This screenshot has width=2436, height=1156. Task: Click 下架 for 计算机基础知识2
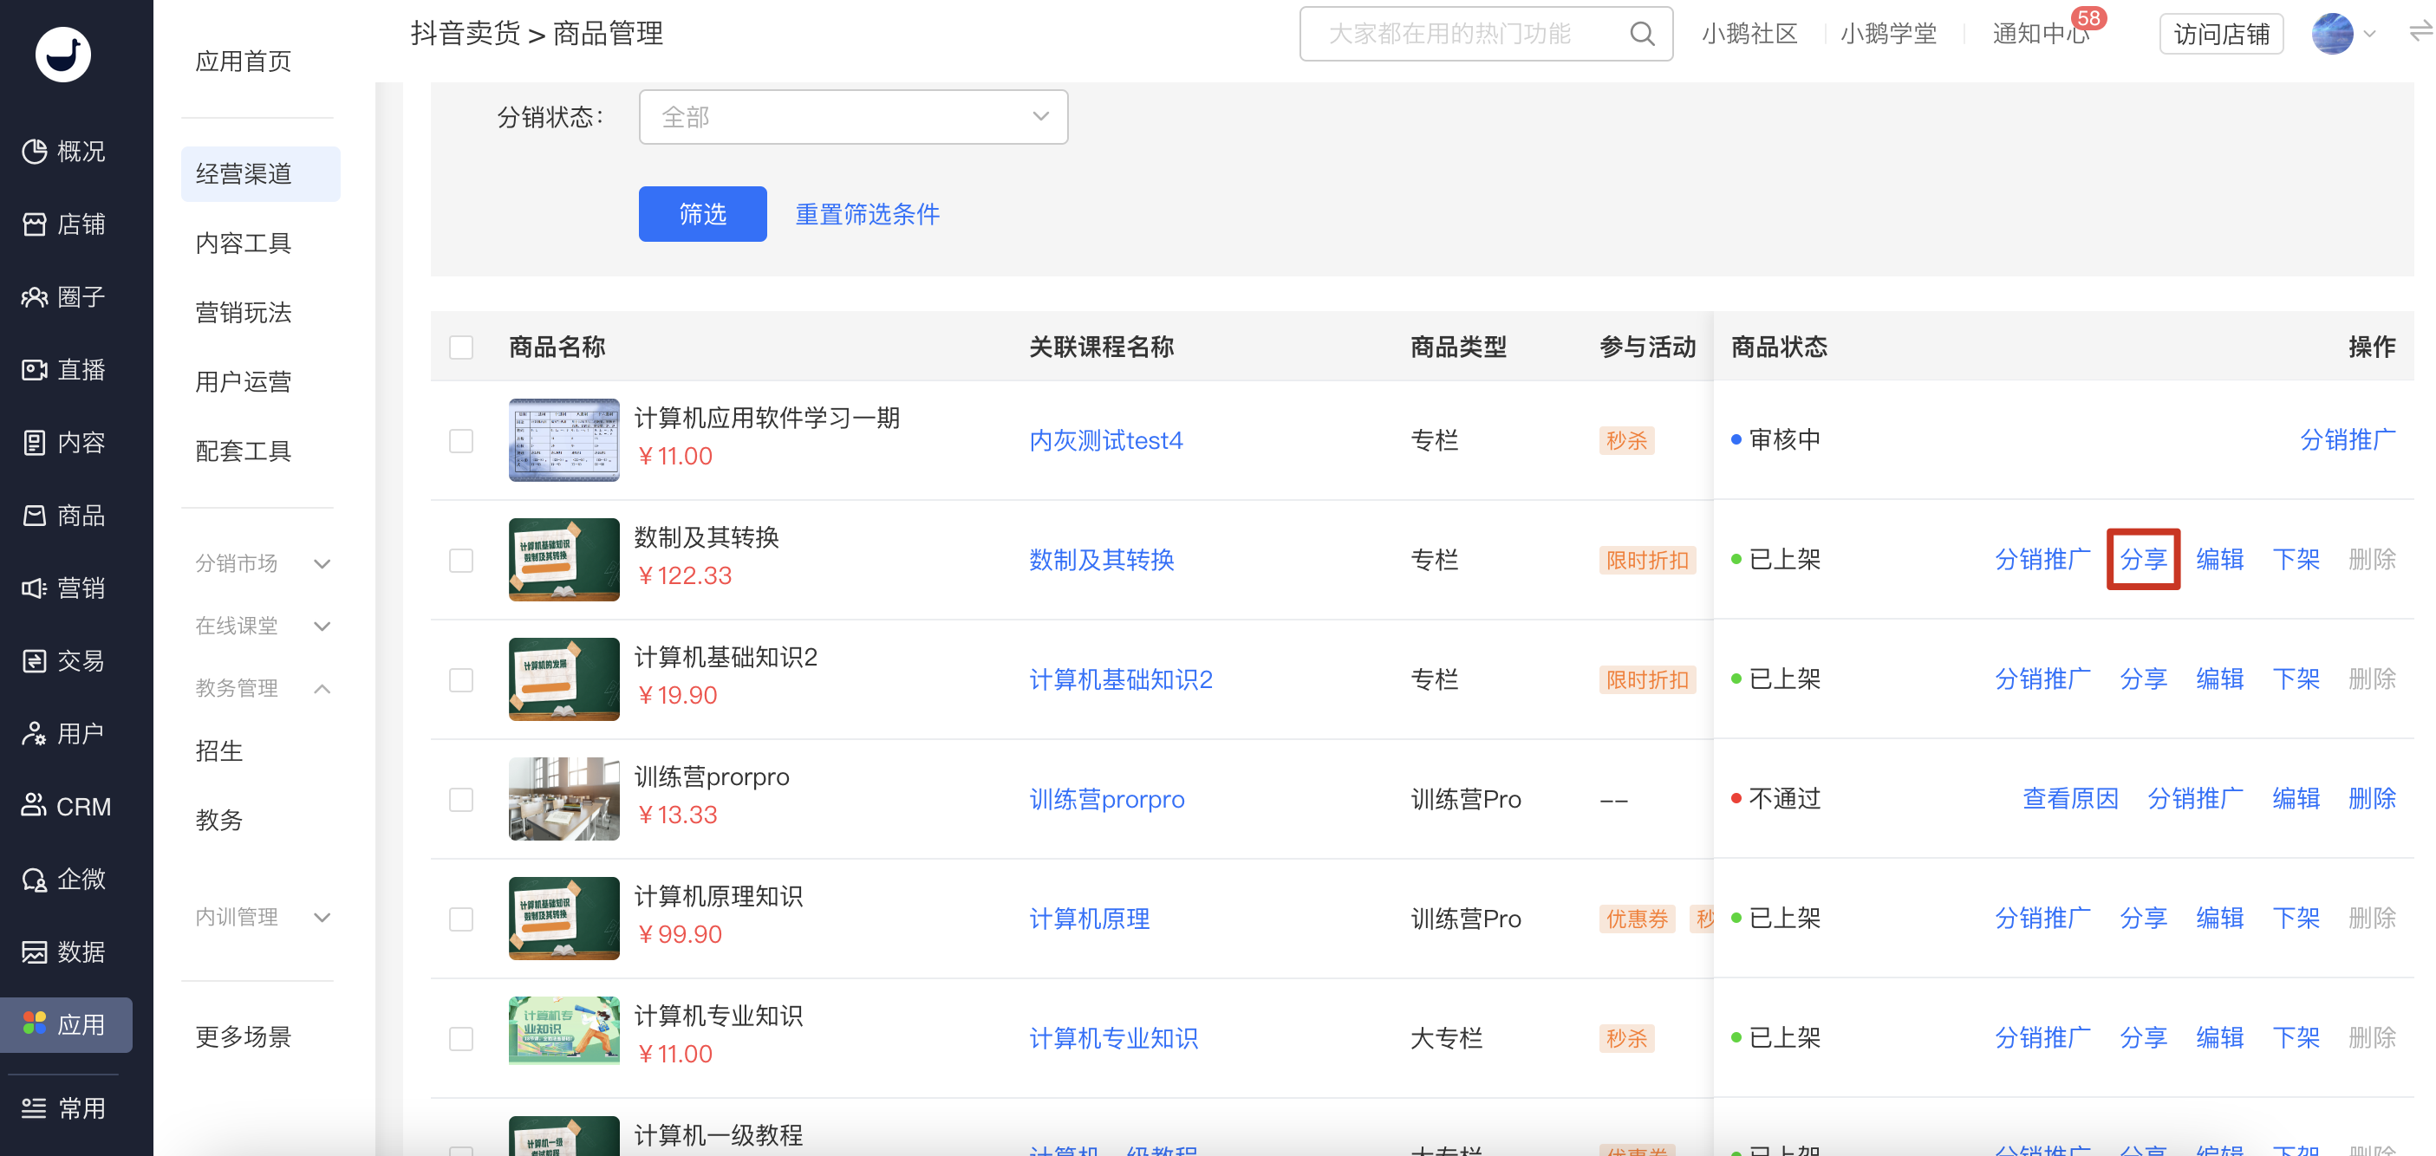2296,679
